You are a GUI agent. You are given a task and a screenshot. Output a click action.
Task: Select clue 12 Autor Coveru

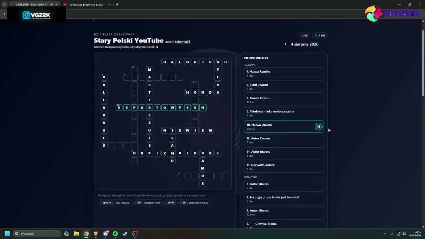click(284, 140)
